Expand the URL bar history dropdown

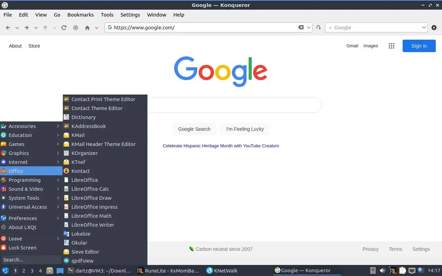309,28
